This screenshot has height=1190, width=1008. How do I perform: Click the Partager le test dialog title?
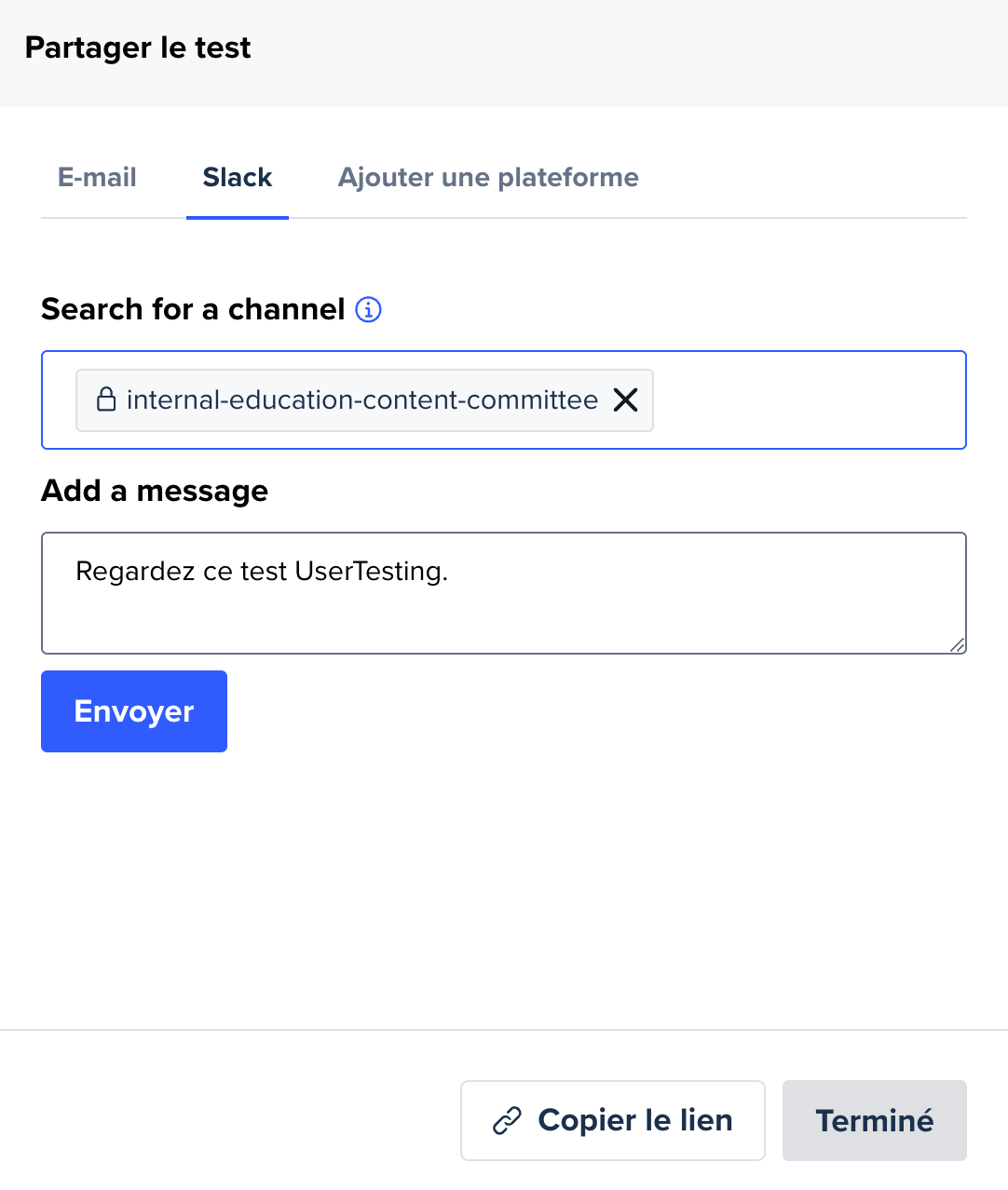point(138,47)
